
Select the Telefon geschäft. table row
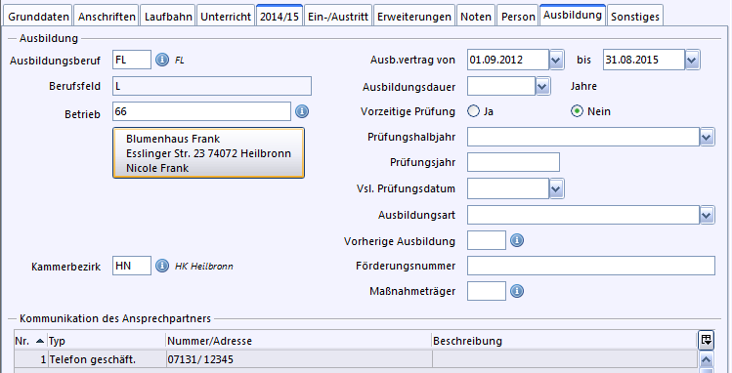pos(356,359)
